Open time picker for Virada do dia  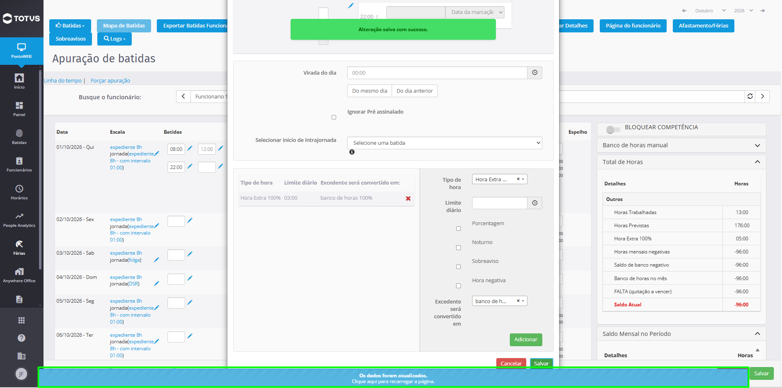(x=534, y=73)
